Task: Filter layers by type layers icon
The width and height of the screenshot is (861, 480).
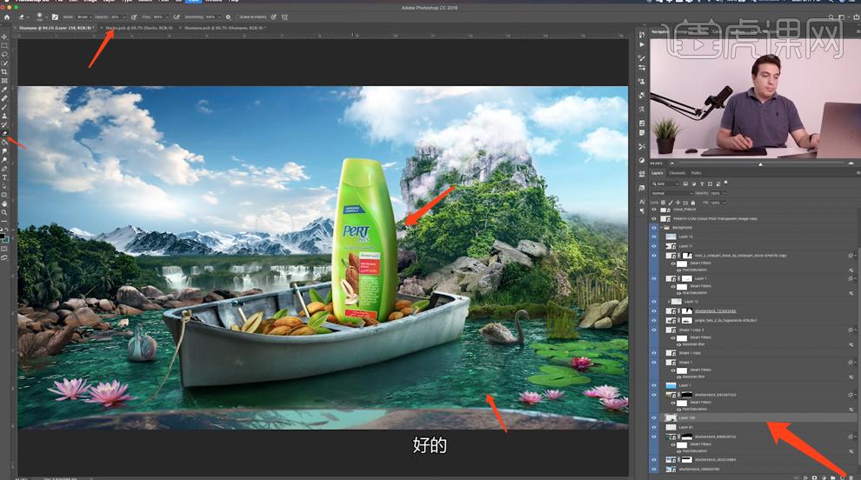Action: (702, 184)
